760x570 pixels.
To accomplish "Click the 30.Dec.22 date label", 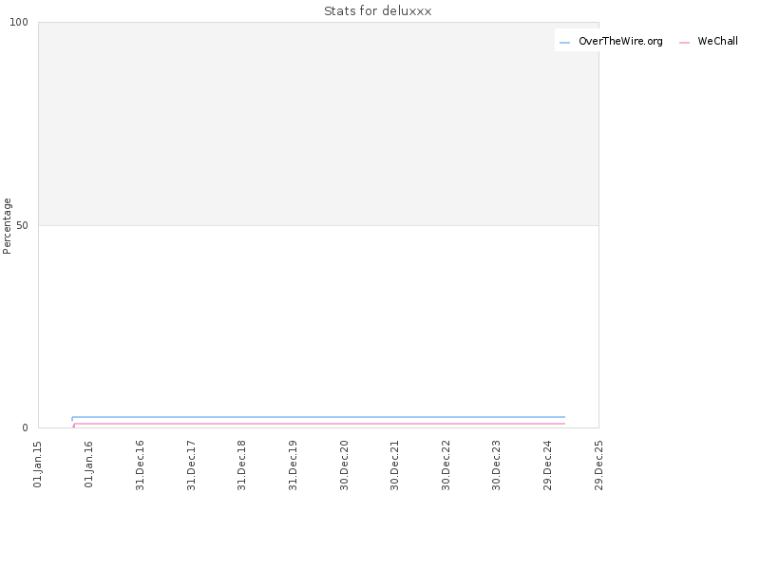I will (446, 465).
